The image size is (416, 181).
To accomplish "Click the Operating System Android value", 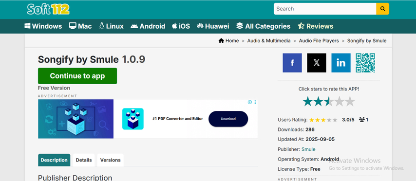I will point(330,159).
